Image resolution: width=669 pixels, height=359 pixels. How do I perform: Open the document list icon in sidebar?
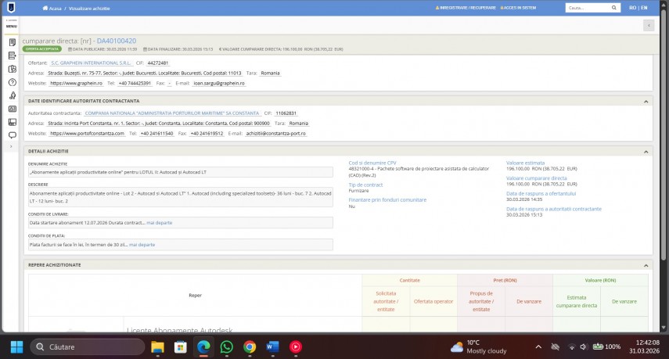pyautogui.click(x=12, y=41)
